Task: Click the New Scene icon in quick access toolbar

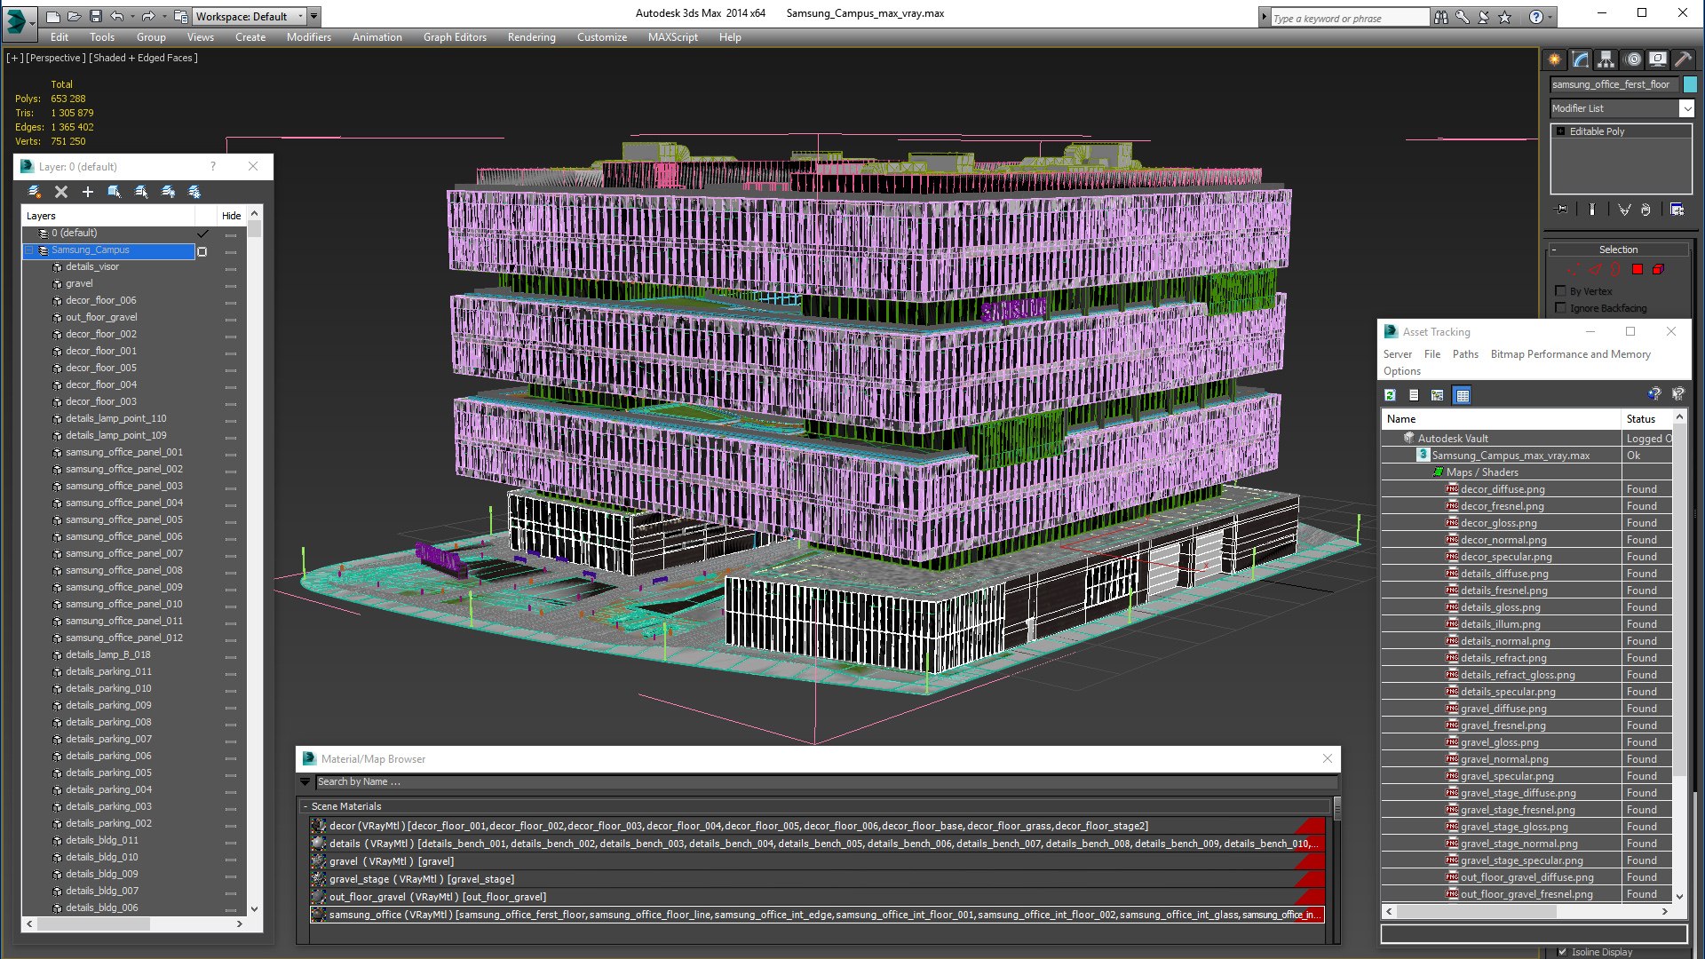Action: pyautogui.click(x=53, y=16)
